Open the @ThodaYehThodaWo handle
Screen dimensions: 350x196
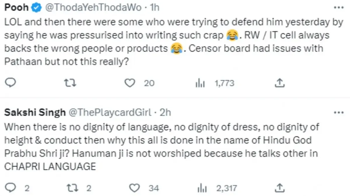[x=93, y=8]
